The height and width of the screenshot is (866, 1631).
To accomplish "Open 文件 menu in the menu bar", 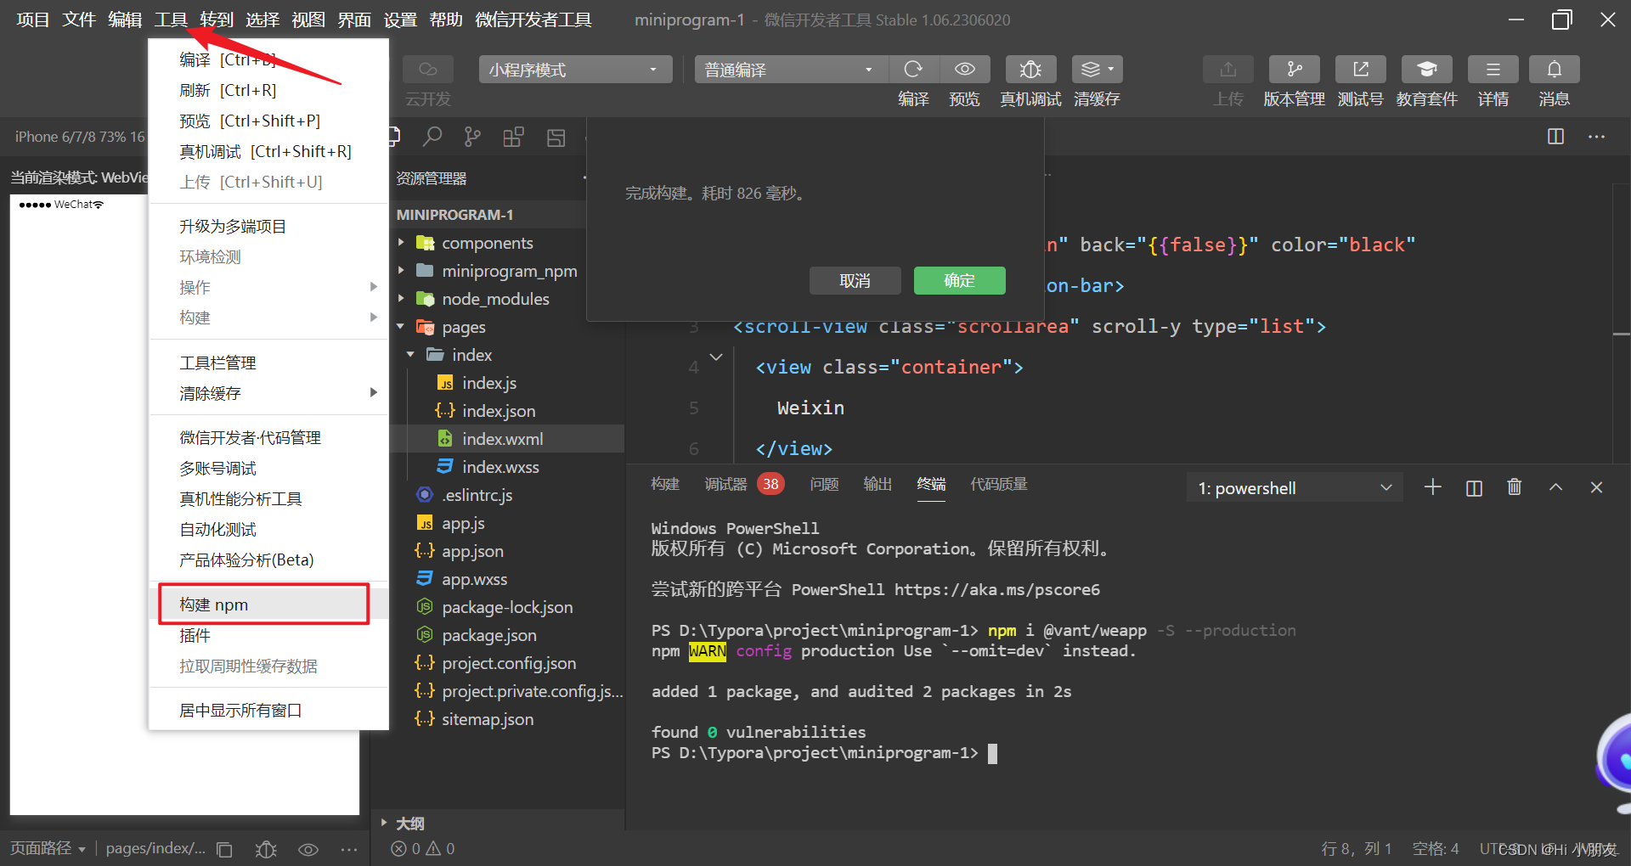I will (79, 20).
